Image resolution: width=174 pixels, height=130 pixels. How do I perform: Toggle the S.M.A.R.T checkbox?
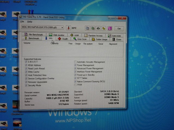(26, 62)
